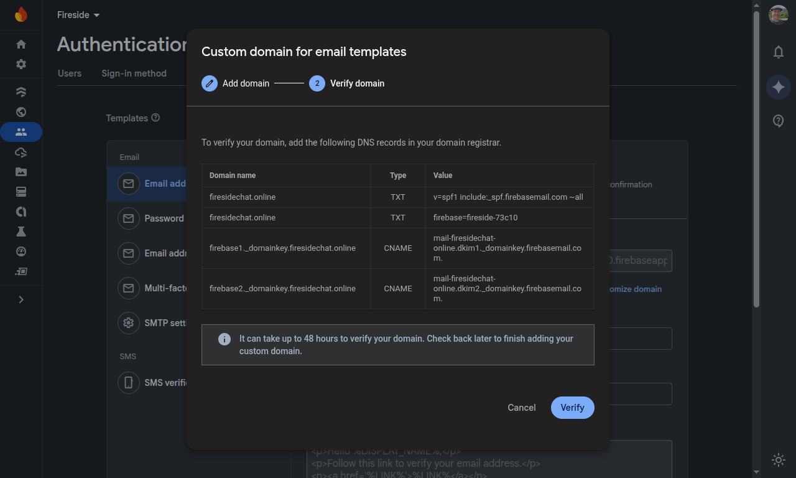This screenshot has height=478, width=796.
Task: Launch the Gemini assistant sparkle icon
Action: 778,87
